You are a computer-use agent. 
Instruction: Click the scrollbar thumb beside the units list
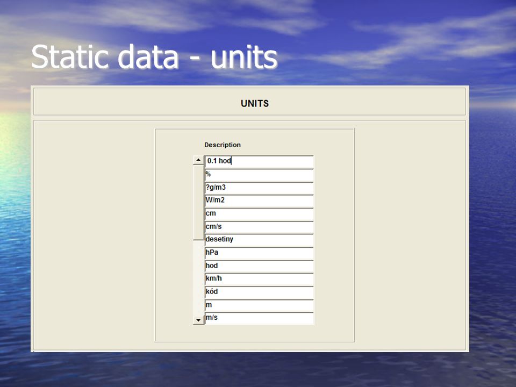pos(198,203)
